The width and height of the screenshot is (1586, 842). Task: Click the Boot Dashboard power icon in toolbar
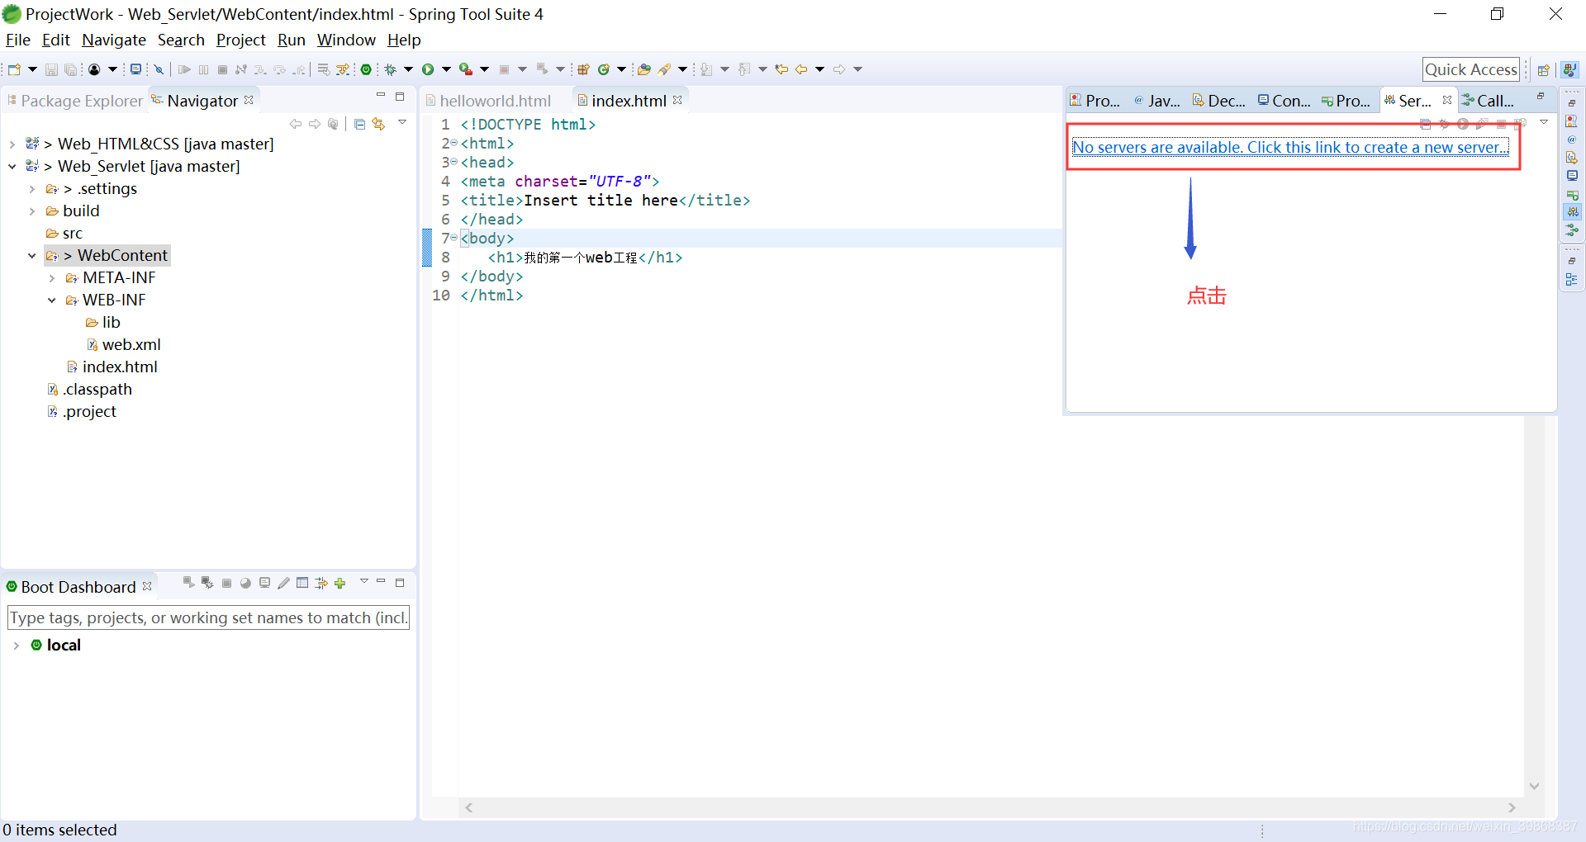click(x=366, y=69)
